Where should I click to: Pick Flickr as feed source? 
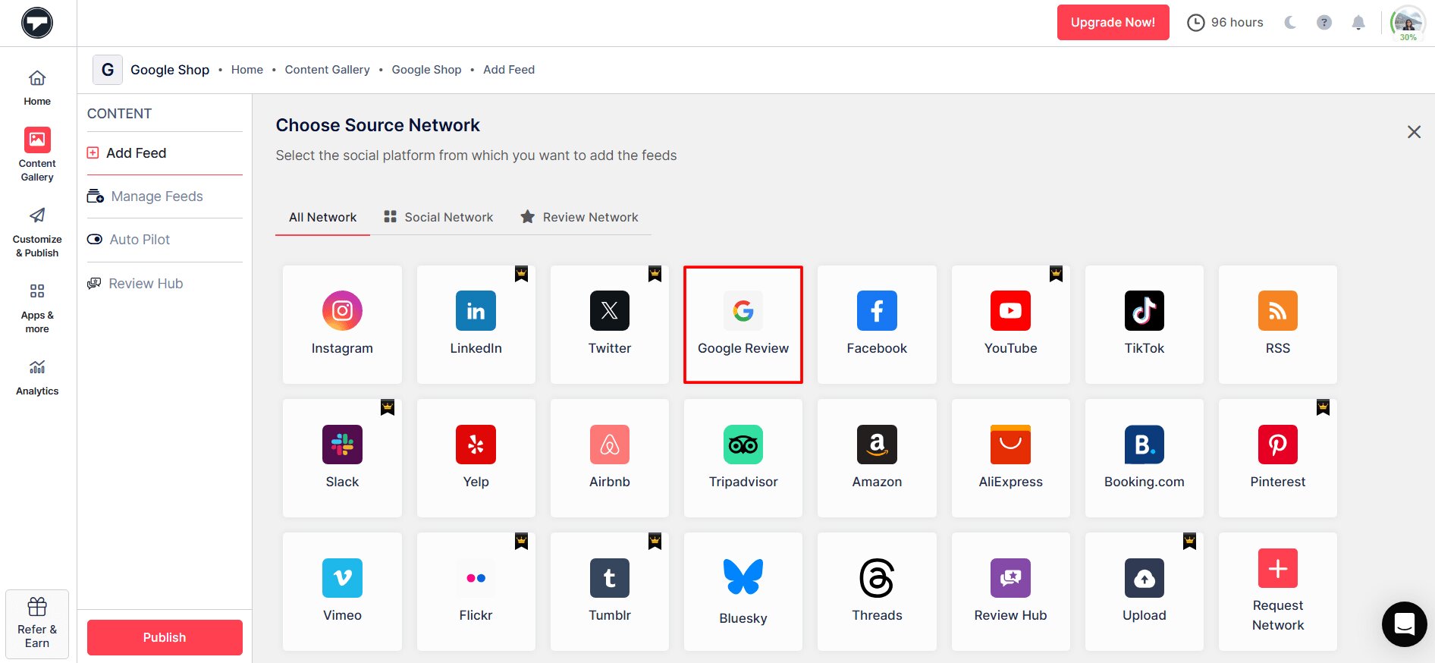pos(476,592)
